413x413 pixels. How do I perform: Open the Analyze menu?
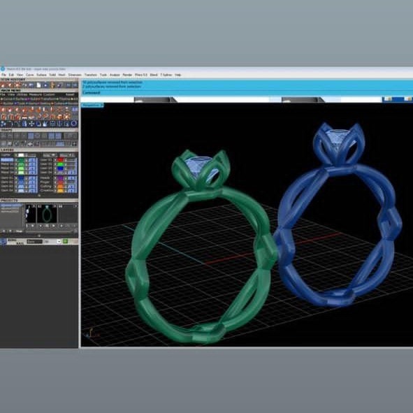point(115,75)
